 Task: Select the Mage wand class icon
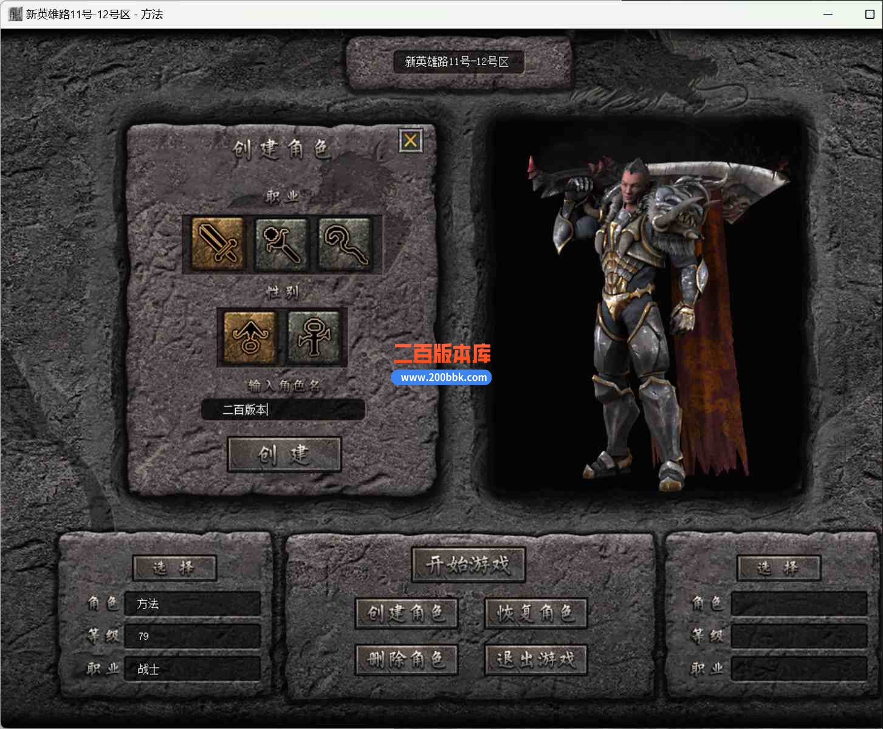click(x=281, y=244)
